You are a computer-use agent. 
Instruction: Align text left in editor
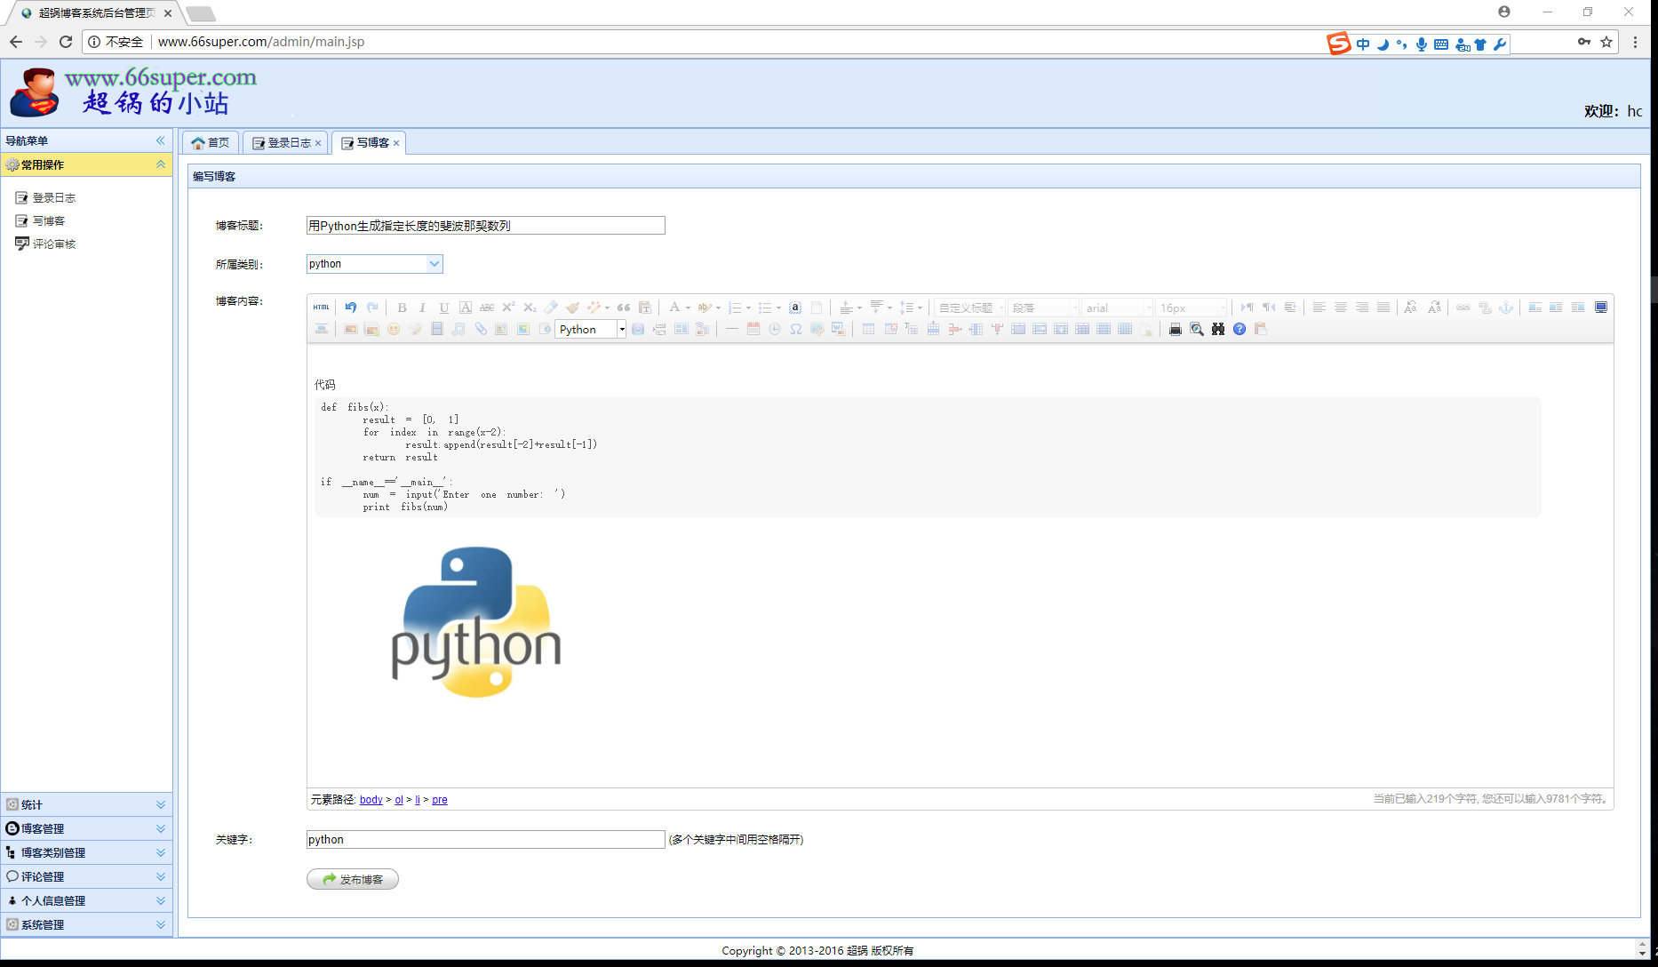1319,308
